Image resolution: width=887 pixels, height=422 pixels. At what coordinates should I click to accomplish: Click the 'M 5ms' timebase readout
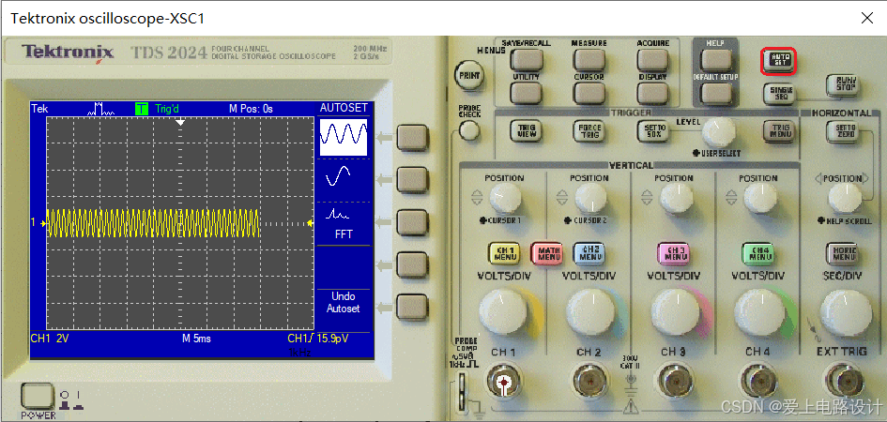(196, 339)
